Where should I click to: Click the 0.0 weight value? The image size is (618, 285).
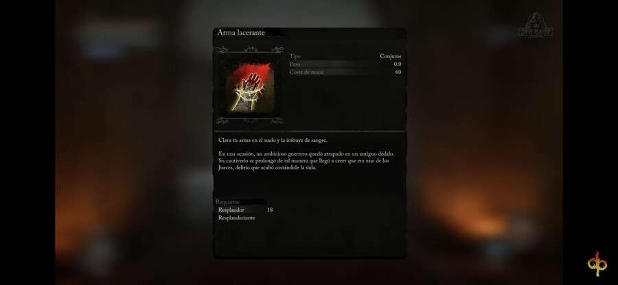(x=398, y=64)
